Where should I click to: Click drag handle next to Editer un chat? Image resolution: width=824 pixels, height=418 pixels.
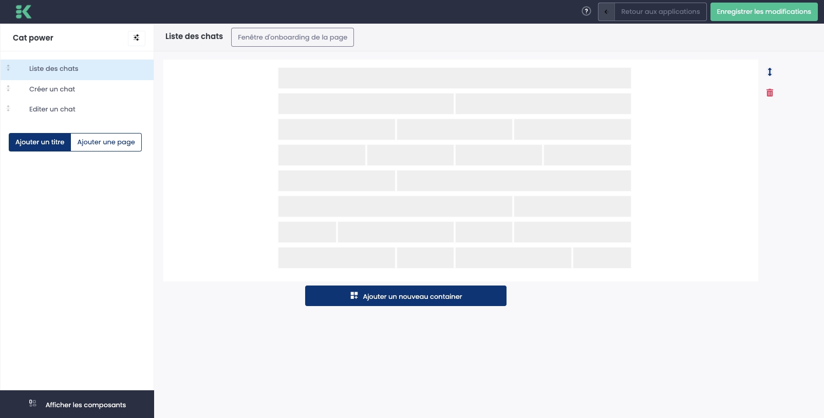click(x=8, y=109)
